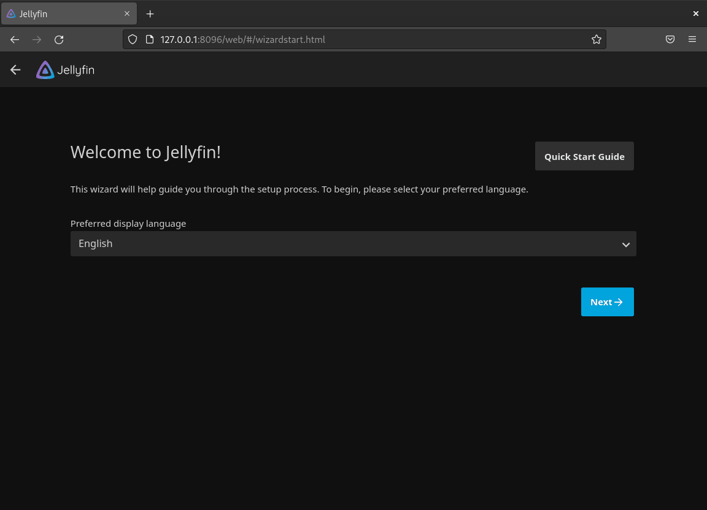Click the back arrow in the Jellyfin header
This screenshot has height=510, width=707.
(15, 69)
